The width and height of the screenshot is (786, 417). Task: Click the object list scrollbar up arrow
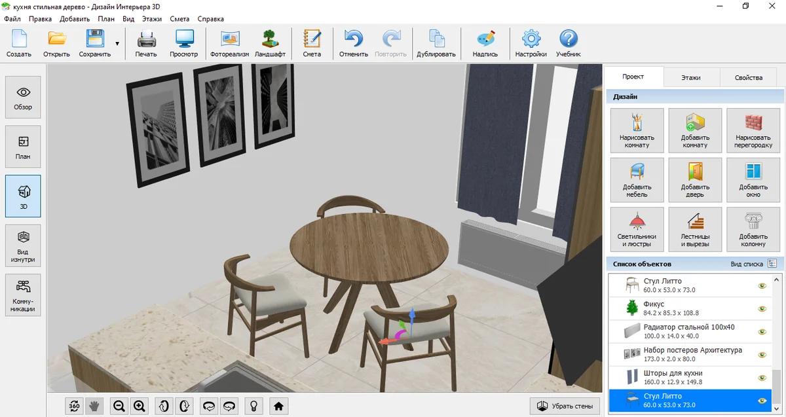[777, 278]
